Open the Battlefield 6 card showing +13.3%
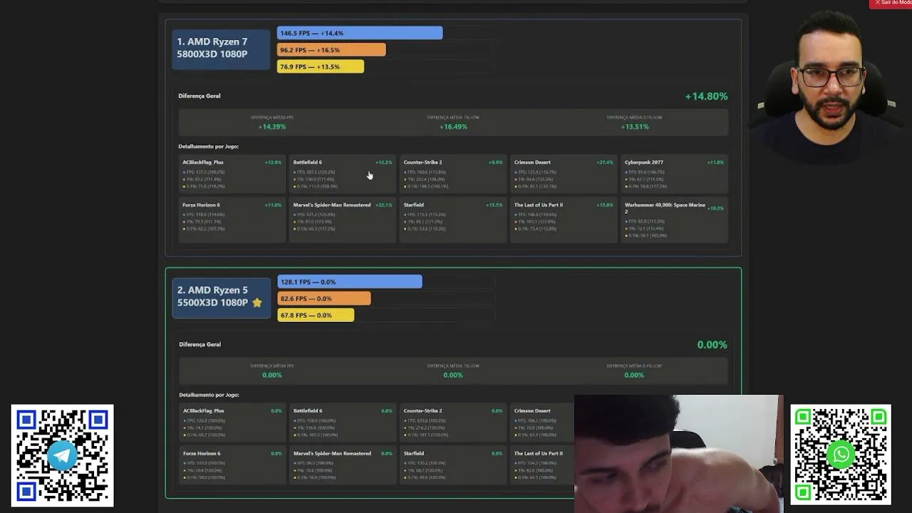This screenshot has height=513, width=912. pos(342,174)
